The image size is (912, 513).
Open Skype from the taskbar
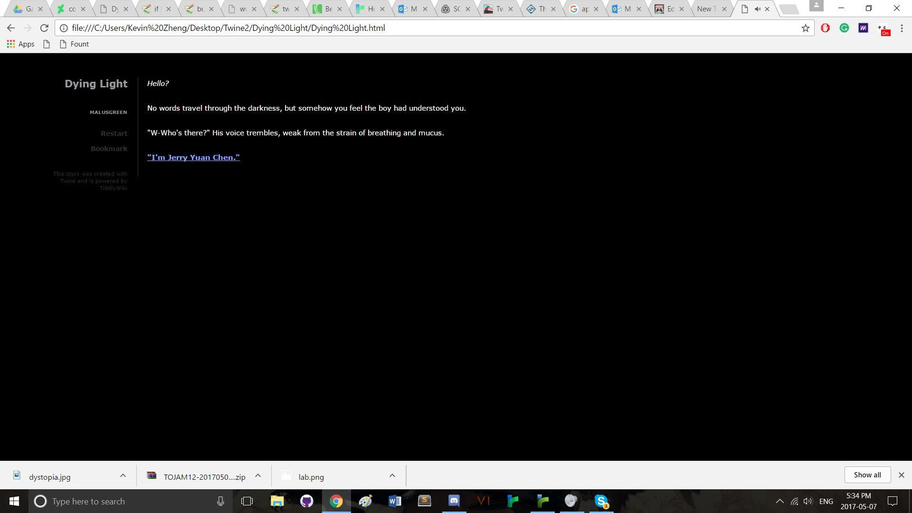coord(601,501)
